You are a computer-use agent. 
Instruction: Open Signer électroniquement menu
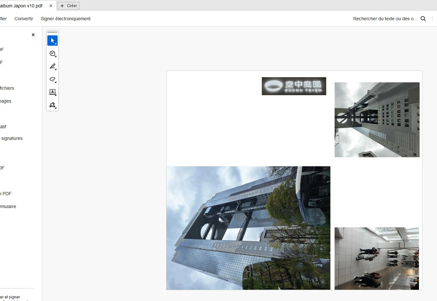(x=66, y=19)
